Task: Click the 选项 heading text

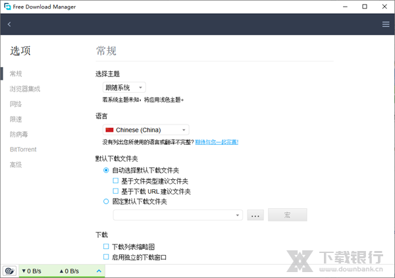Action: click(x=20, y=51)
